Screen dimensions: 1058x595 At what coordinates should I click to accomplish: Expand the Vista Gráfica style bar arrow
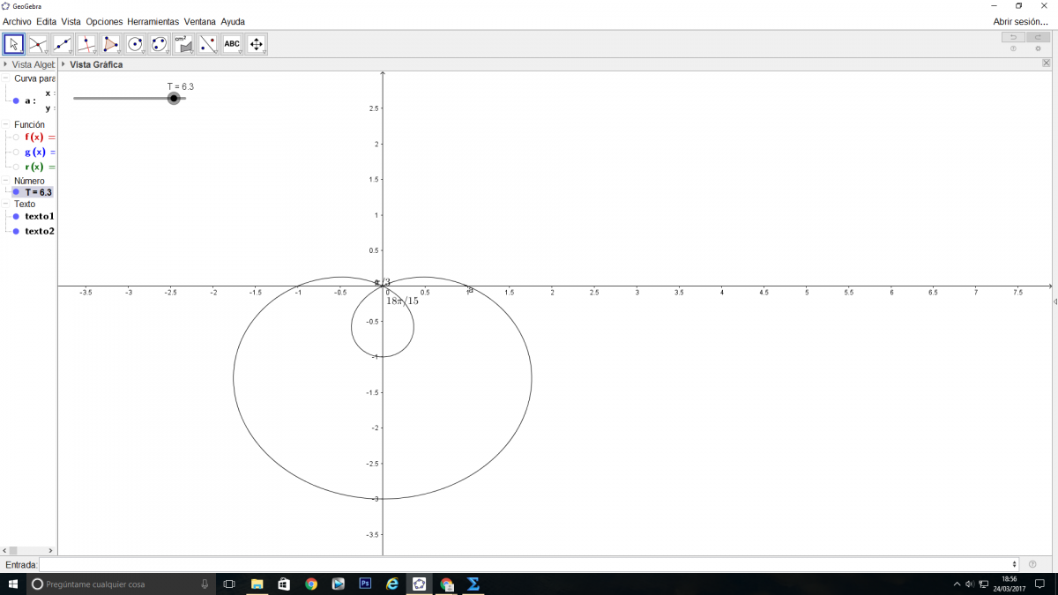pos(63,64)
